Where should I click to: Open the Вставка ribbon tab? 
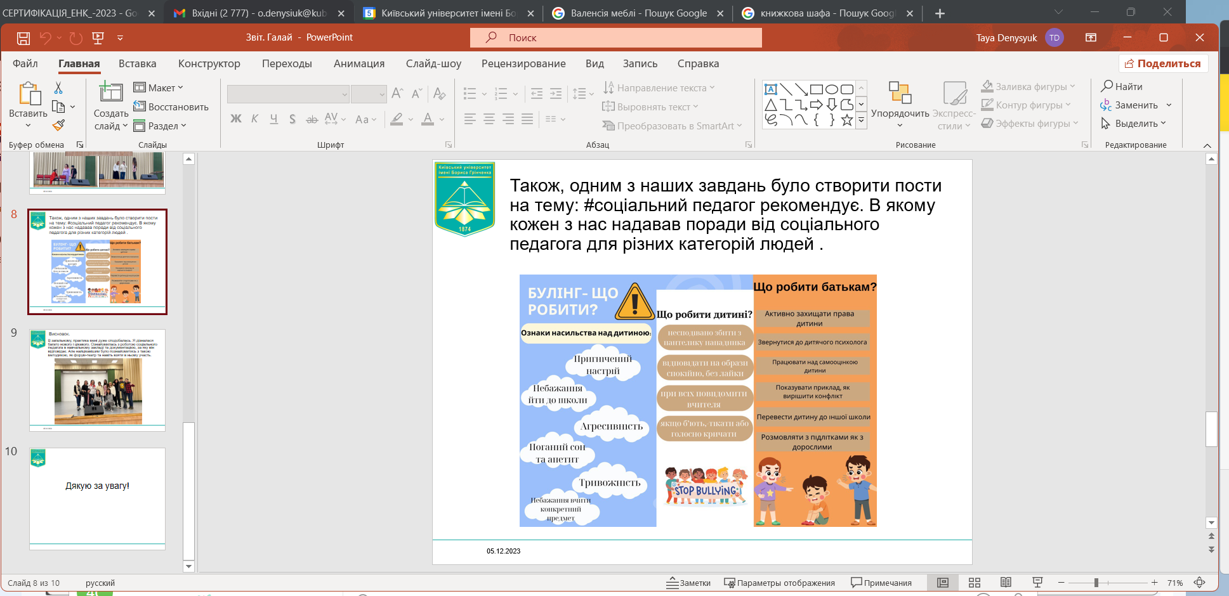pyautogui.click(x=137, y=63)
